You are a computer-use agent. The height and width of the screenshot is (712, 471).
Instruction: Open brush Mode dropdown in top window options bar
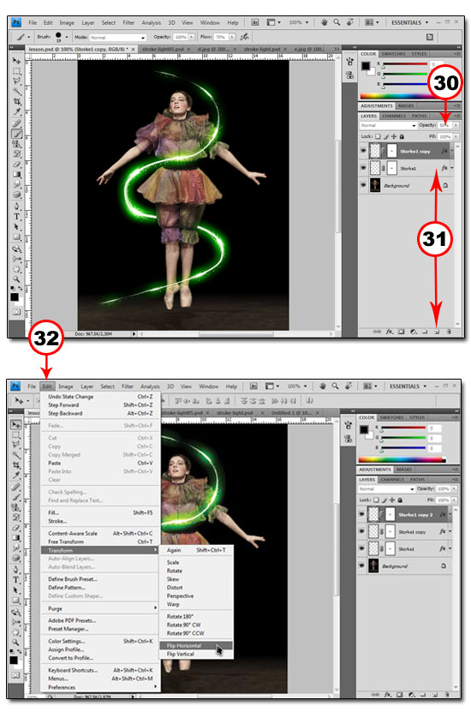(118, 37)
